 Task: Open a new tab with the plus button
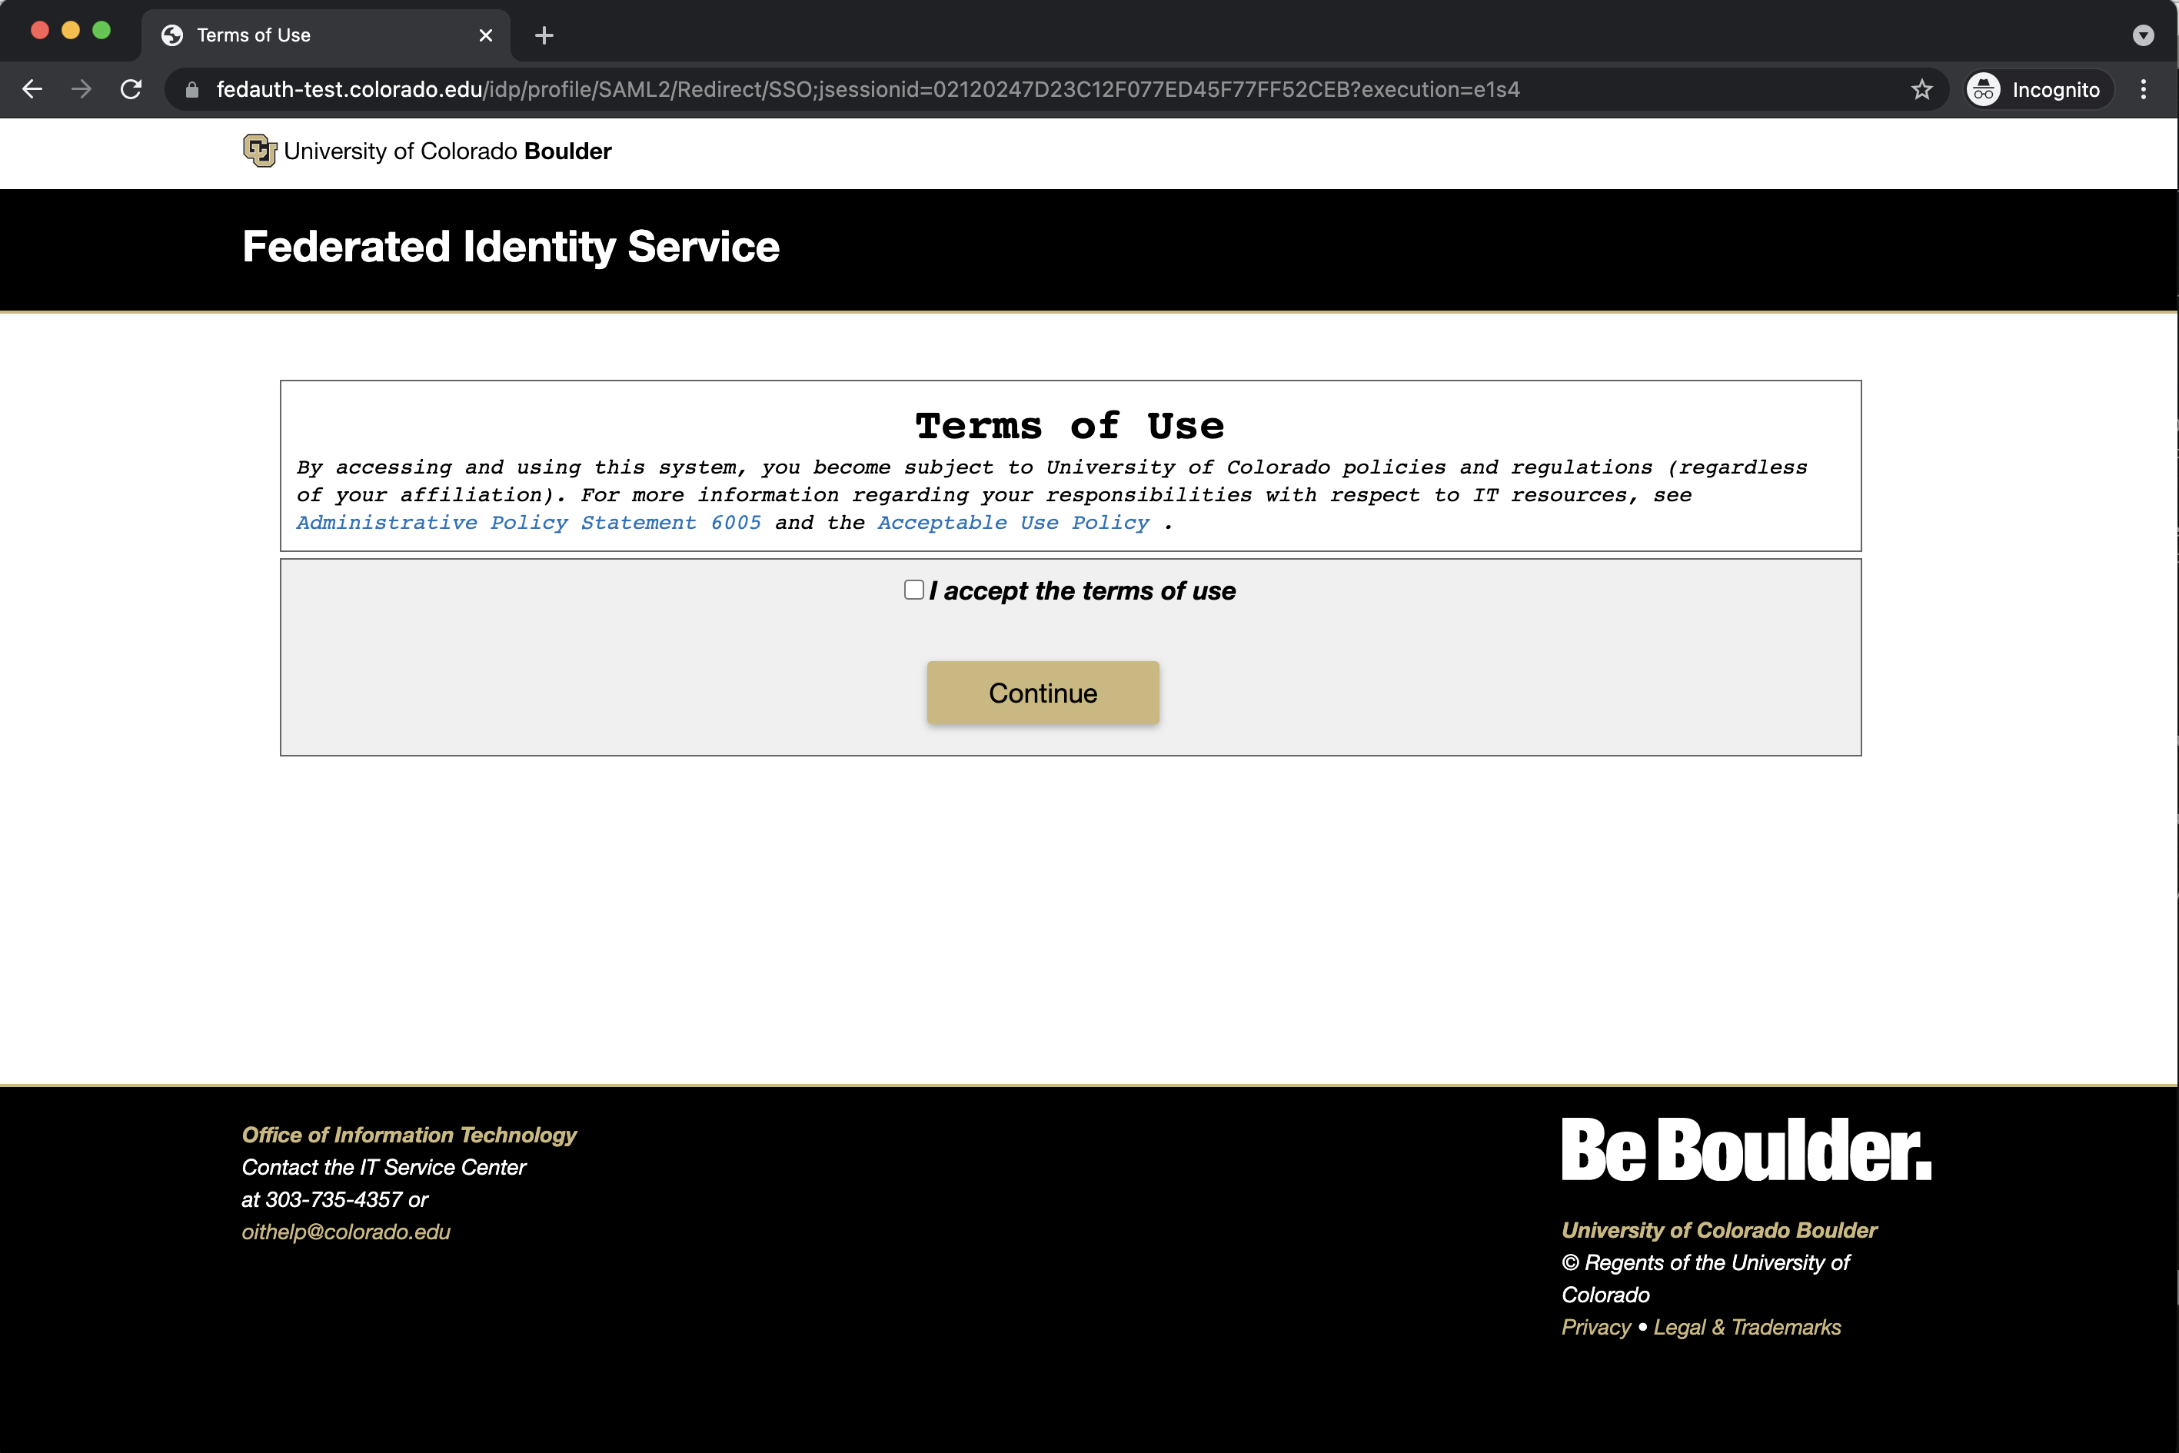[544, 35]
